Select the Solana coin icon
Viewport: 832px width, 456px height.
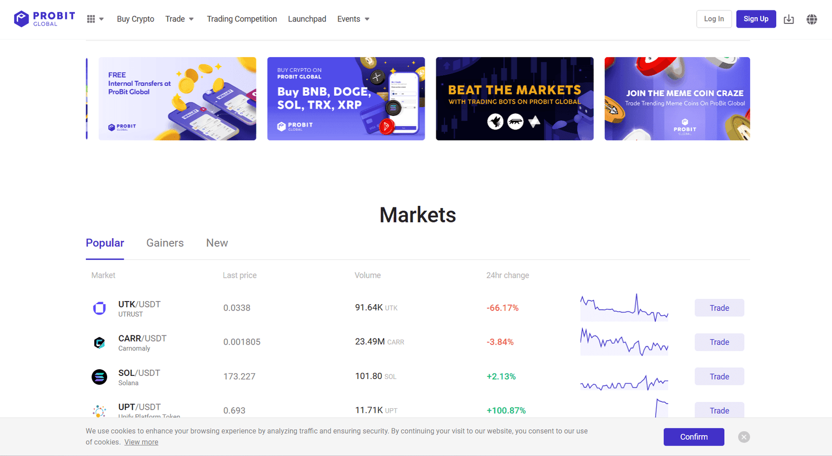point(99,376)
